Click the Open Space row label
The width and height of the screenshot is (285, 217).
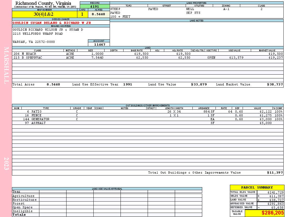pyautogui.click(x=23, y=208)
